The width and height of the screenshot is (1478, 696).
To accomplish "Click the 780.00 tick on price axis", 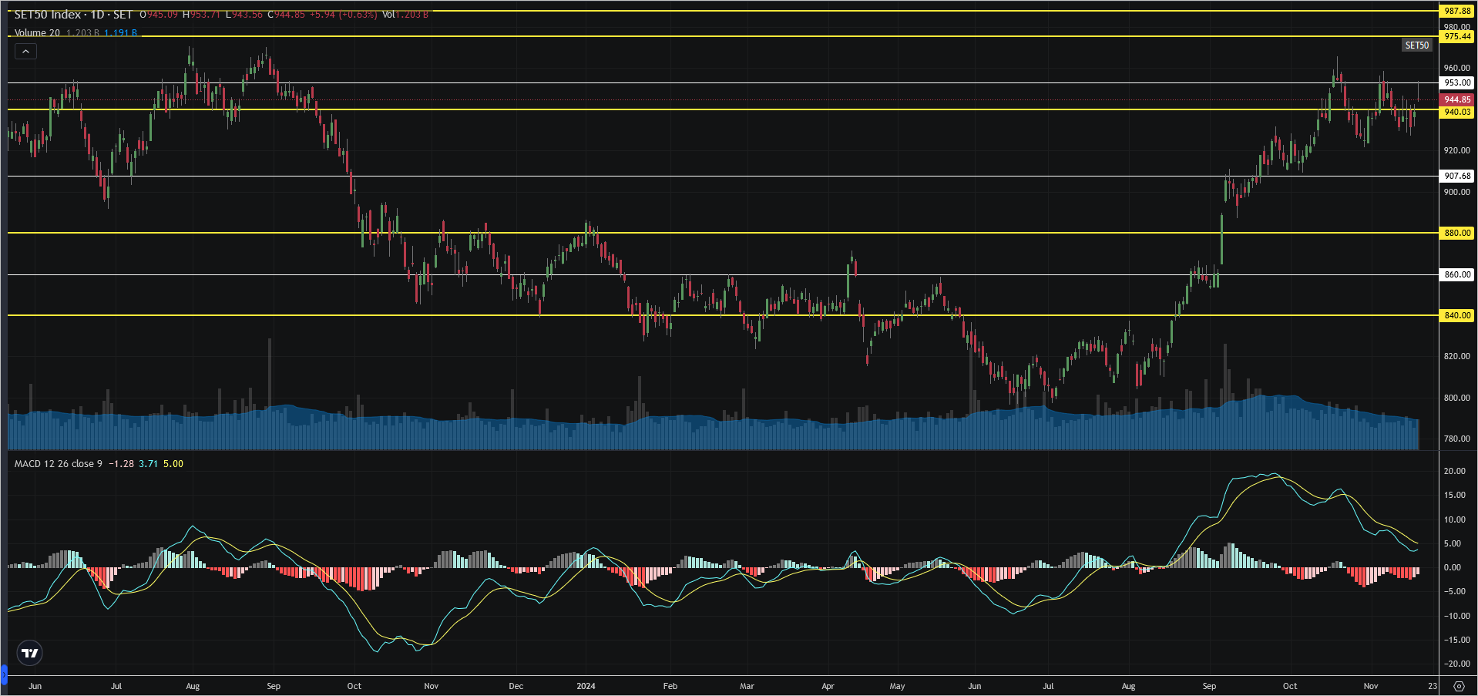I will (x=1456, y=439).
